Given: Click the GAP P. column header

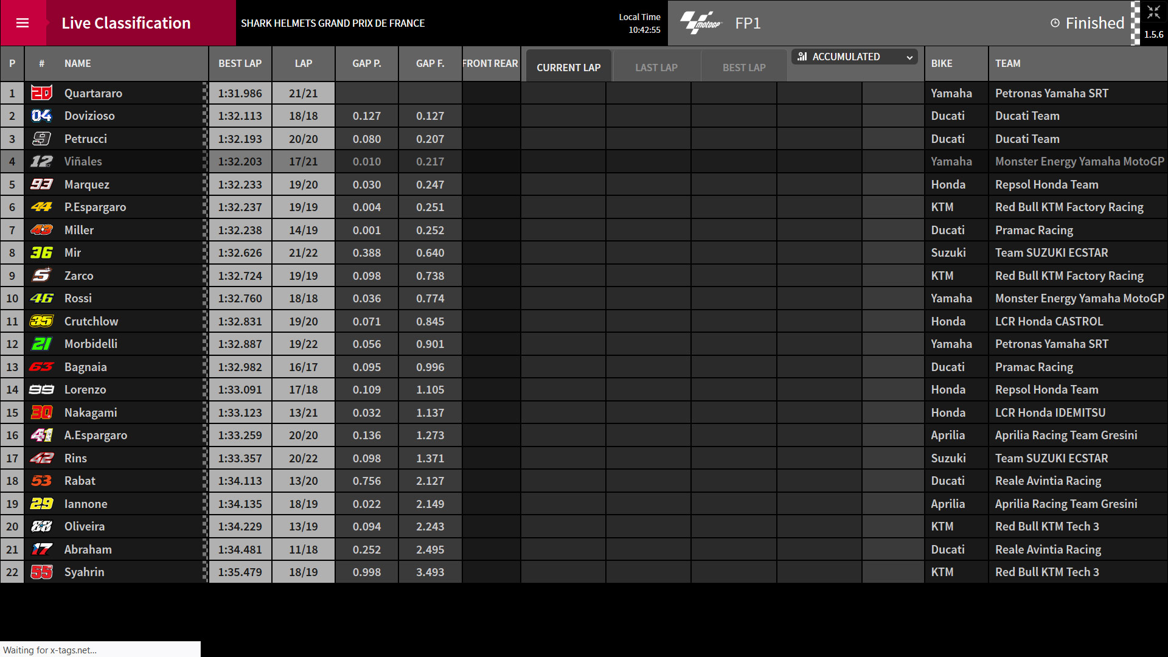Looking at the screenshot, I should (x=367, y=63).
